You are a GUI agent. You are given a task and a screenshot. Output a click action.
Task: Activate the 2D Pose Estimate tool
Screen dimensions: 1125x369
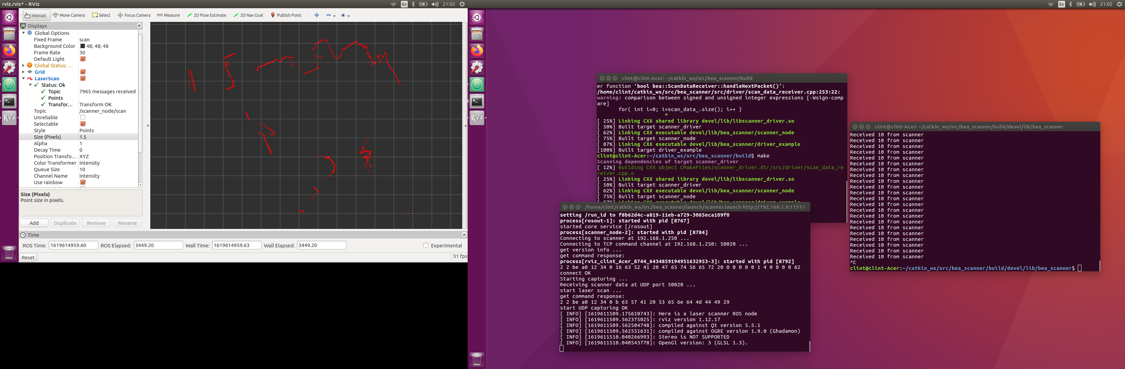(x=206, y=15)
